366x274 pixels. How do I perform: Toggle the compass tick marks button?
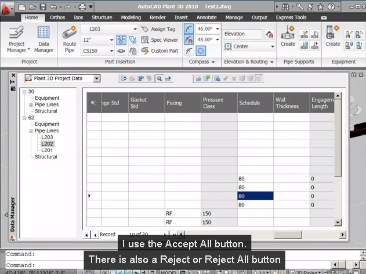point(189,51)
